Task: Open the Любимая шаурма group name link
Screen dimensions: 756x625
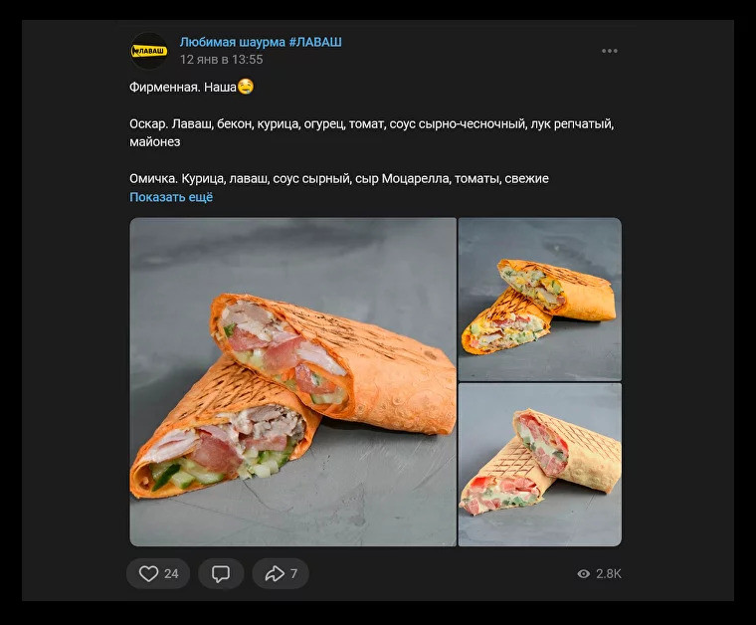Action: click(233, 42)
